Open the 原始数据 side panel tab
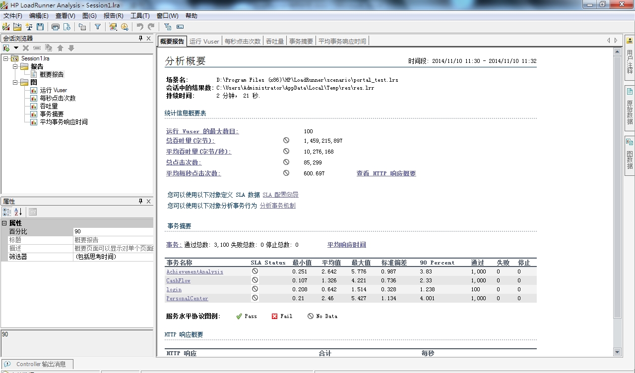This screenshot has width=635, height=373. (630, 108)
